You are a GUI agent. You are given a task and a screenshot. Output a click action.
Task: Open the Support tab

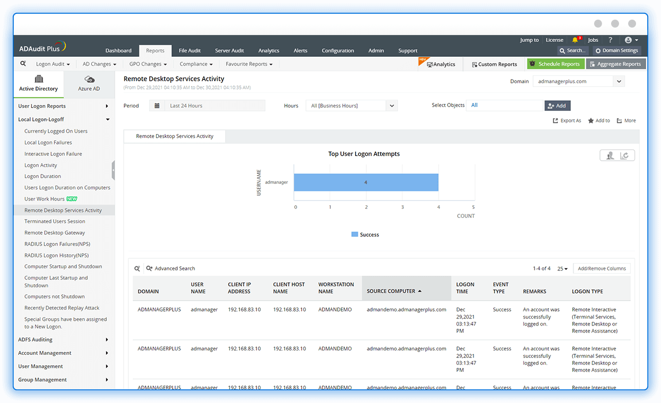point(408,50)
